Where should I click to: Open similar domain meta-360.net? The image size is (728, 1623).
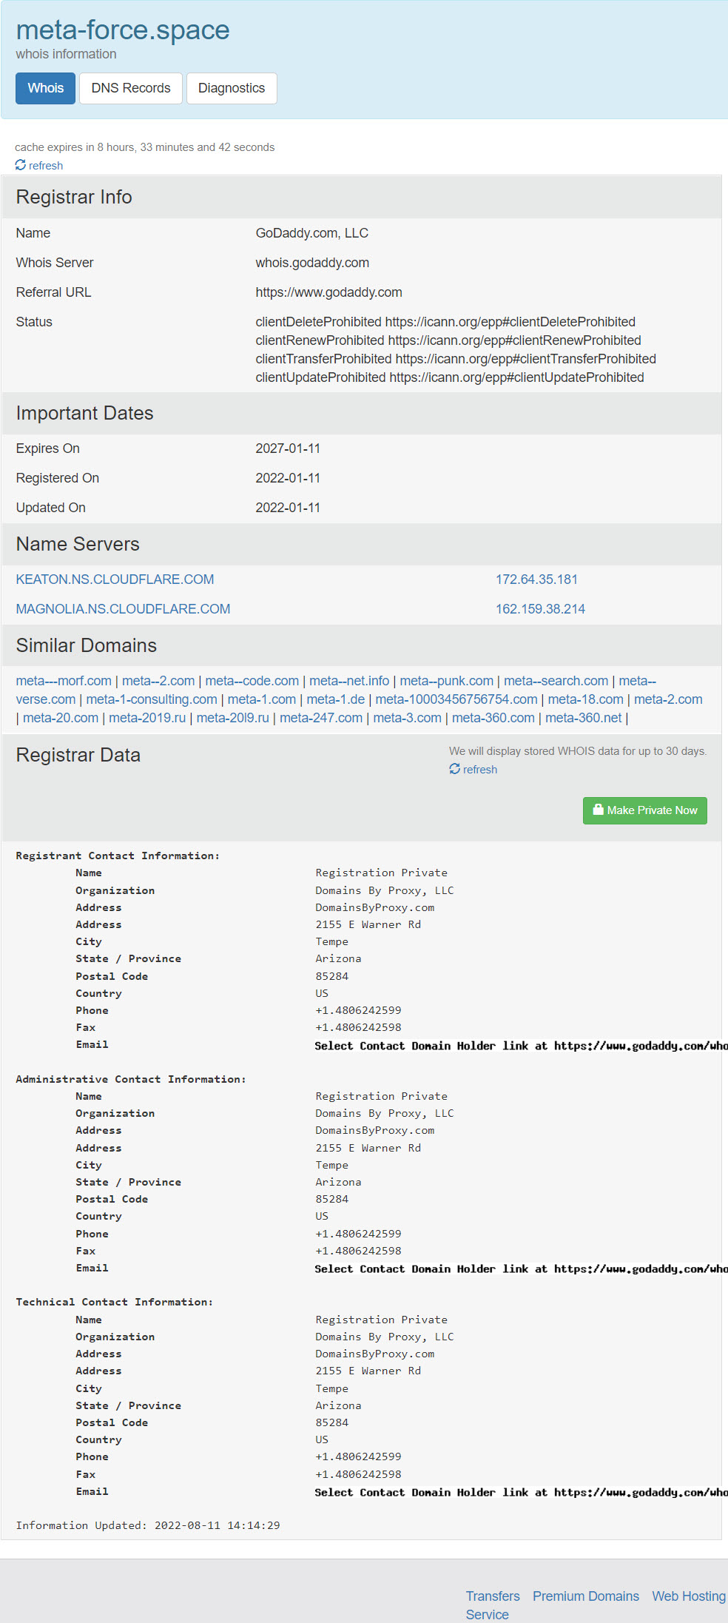coord(584,718)
